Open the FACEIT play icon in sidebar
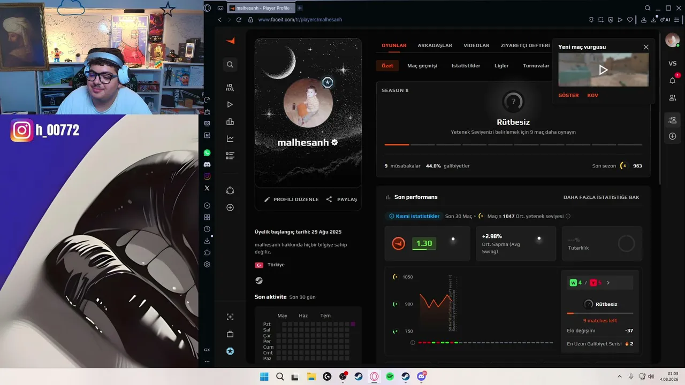685x385 pixels. [x=230, y=105]
